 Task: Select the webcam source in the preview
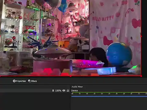click(70, 38)
